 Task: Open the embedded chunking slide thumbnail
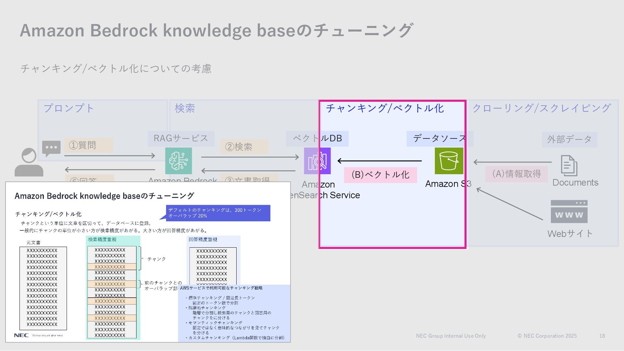click(148, 262)
